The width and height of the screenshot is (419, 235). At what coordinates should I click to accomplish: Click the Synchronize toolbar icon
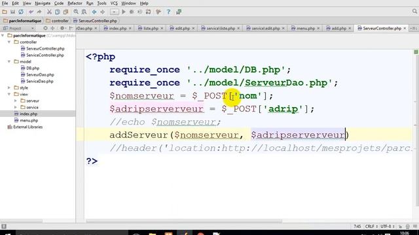[x=21, y=12]
